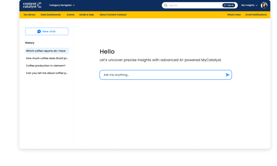Image resolution: width=277 pixels, height=166 pixels.
Task: Open chat 'Which coffee reports do I have'
Action: tap(47, 51)
